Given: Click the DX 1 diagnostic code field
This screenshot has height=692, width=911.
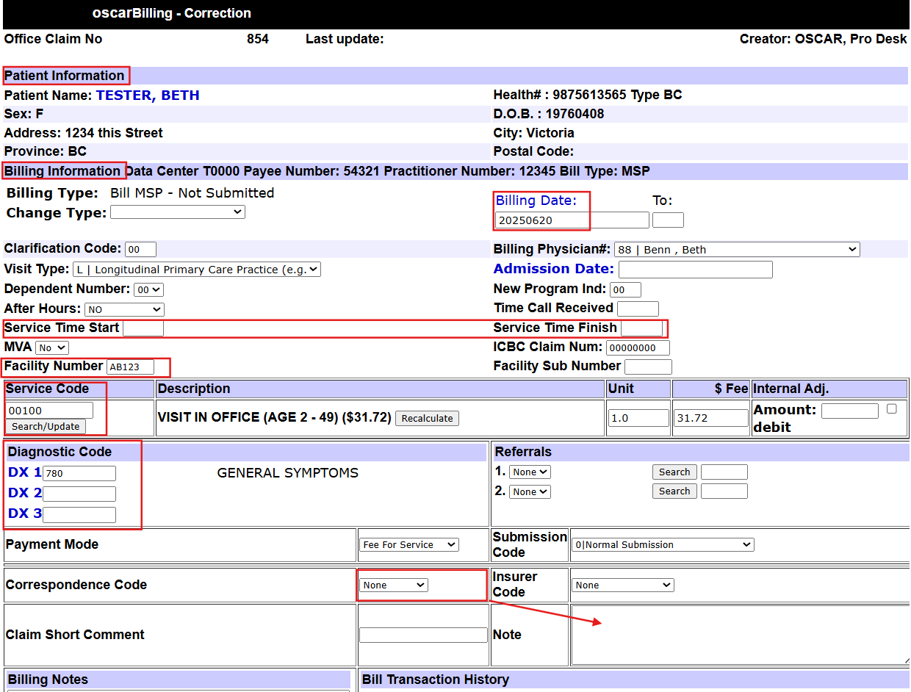Looking at the screenshot, I should (x=79, y=473).
